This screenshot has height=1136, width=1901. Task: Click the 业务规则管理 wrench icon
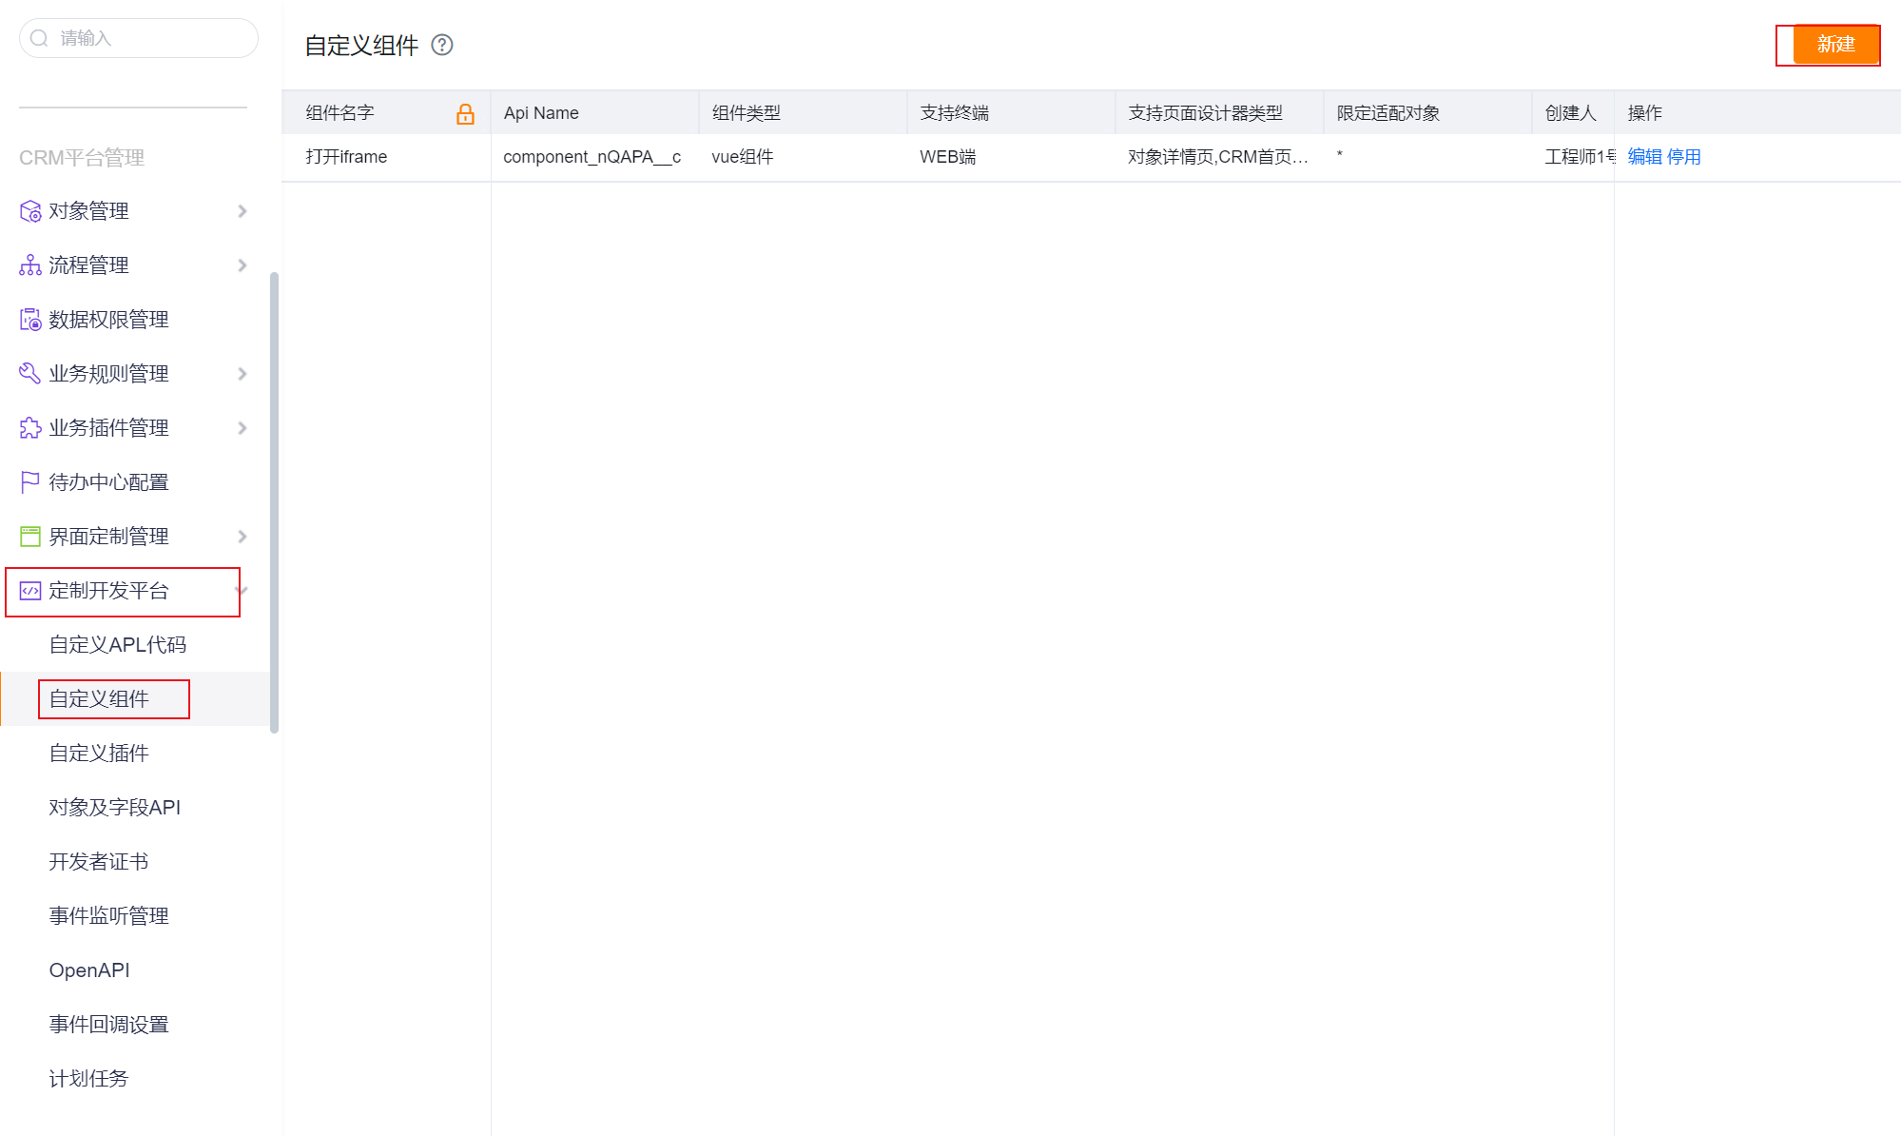[x=30, y=374]
